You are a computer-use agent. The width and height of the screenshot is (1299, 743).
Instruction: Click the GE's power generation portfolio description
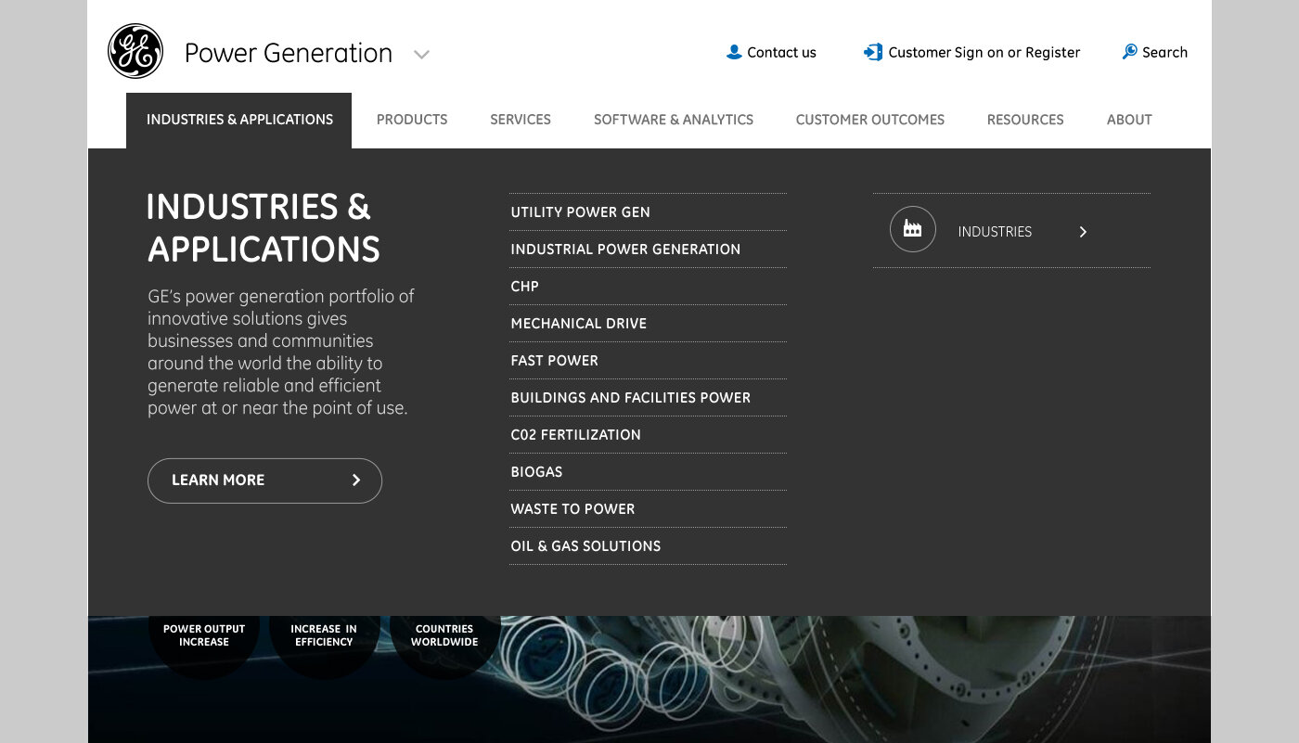tap(281, 352)
